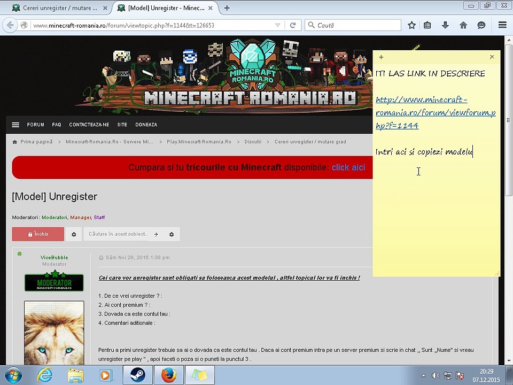Click the red Închis locked button
This screenshot has width=513, height=385.
click(x=38, y=234)
